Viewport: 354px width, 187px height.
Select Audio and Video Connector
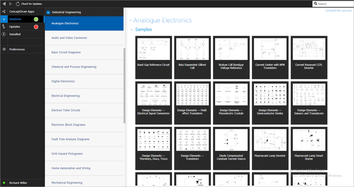[x=84, y=38]
